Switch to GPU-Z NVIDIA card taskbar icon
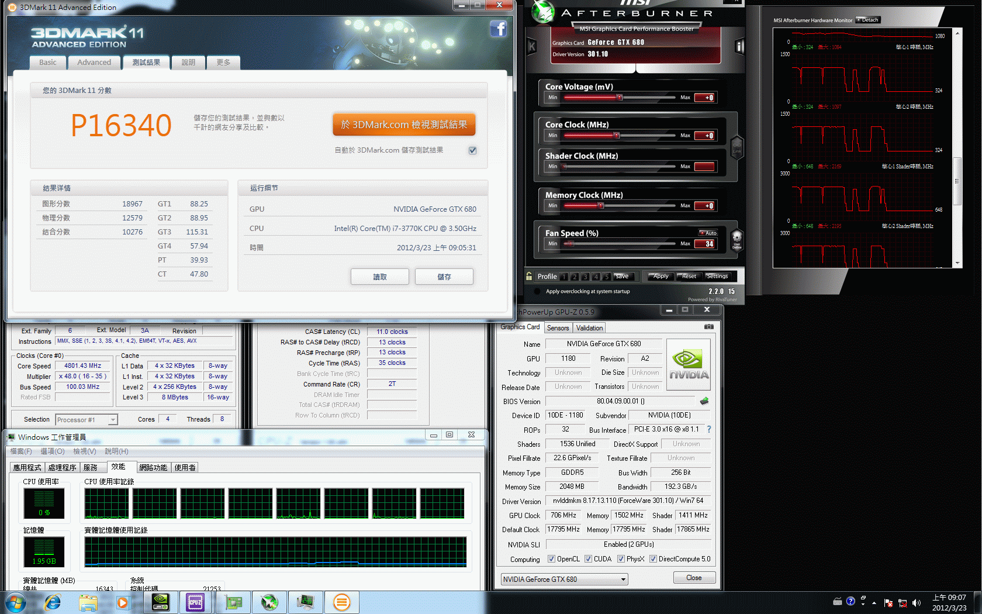 pyautogui.click(x=160, y=602)
